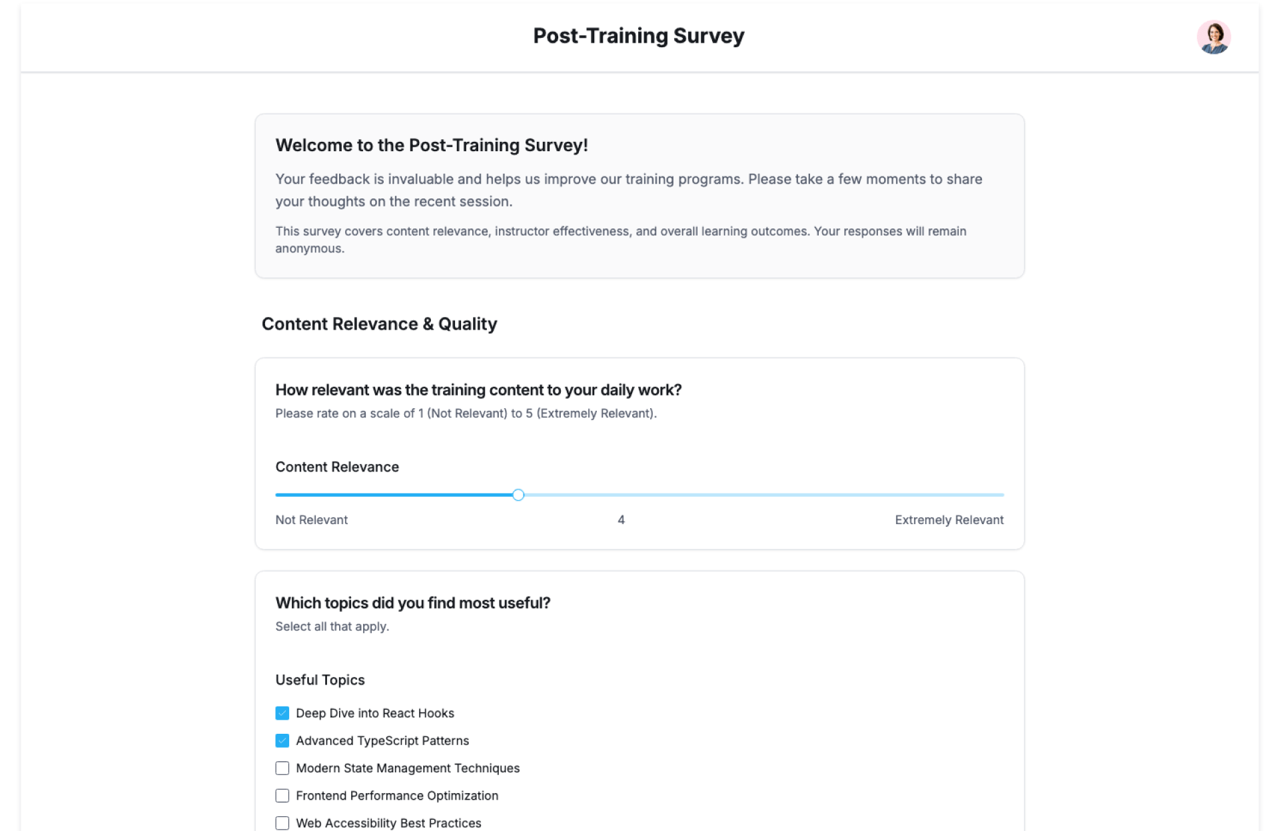Uncheck Advanced TypeScript Patterns checkbox
1279x831 pixels.
(x=282, y=740)
